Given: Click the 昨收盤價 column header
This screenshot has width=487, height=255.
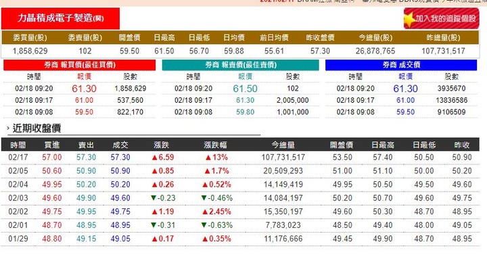Looking at the screenshot, I should [x=320, y=38].
